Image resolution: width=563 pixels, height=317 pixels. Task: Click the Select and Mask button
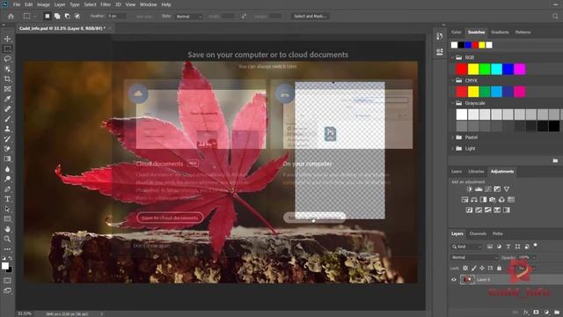point(310,16)
